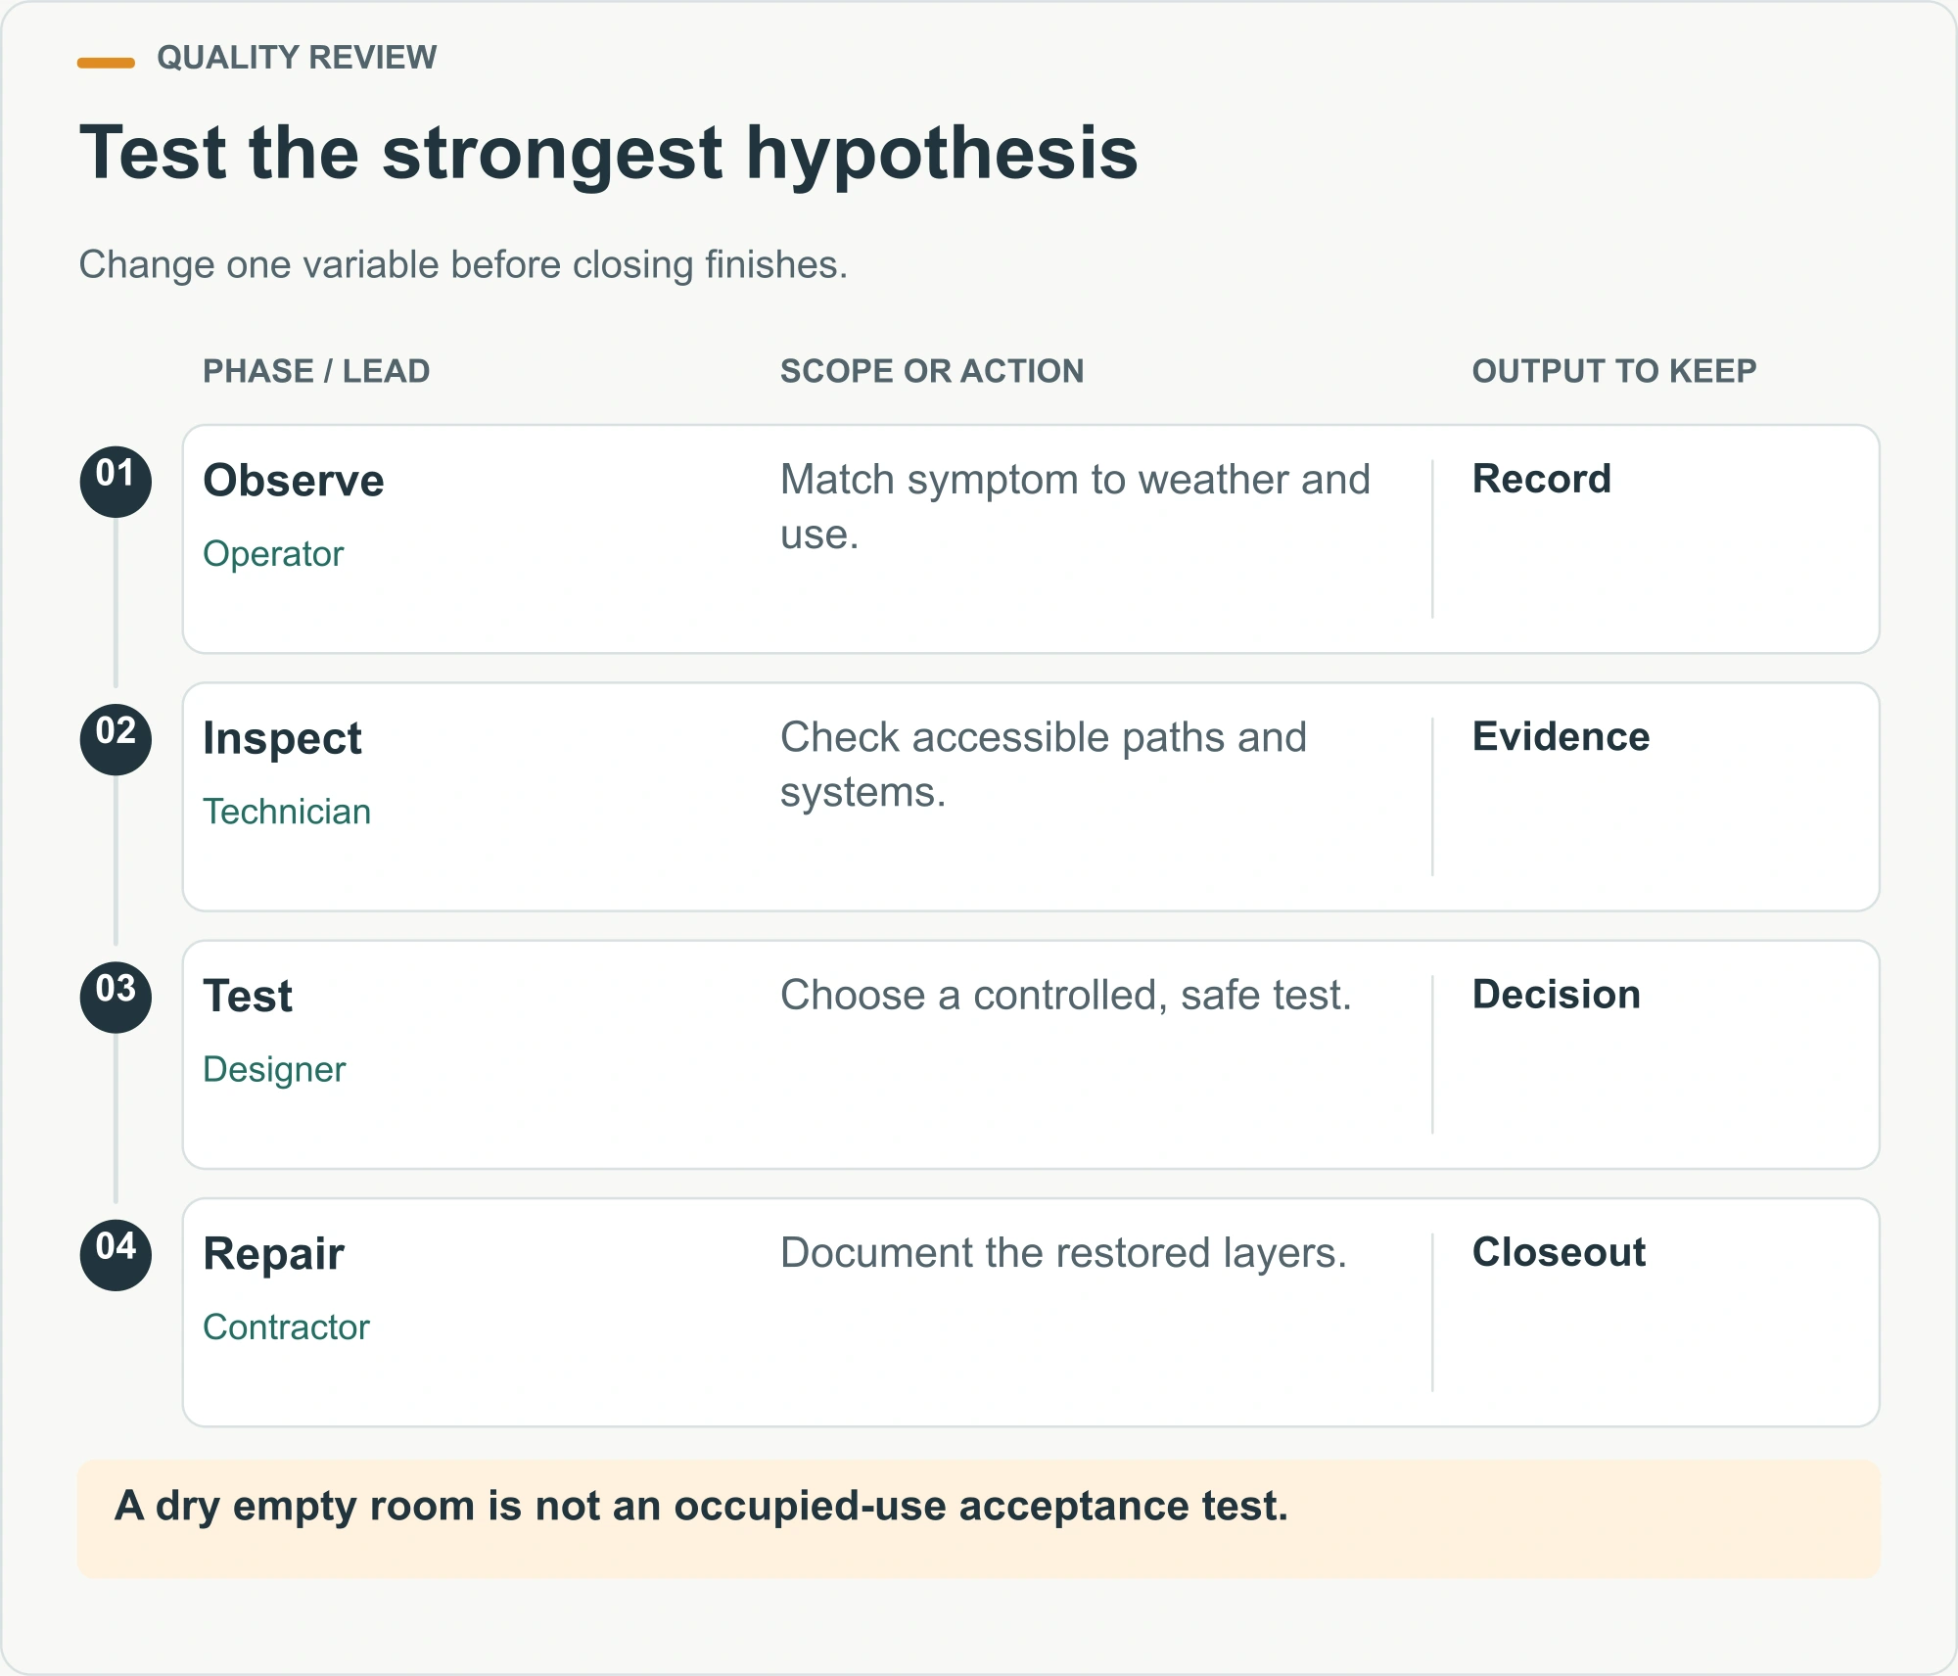Click the 01 step number badge

coord(116,482)
